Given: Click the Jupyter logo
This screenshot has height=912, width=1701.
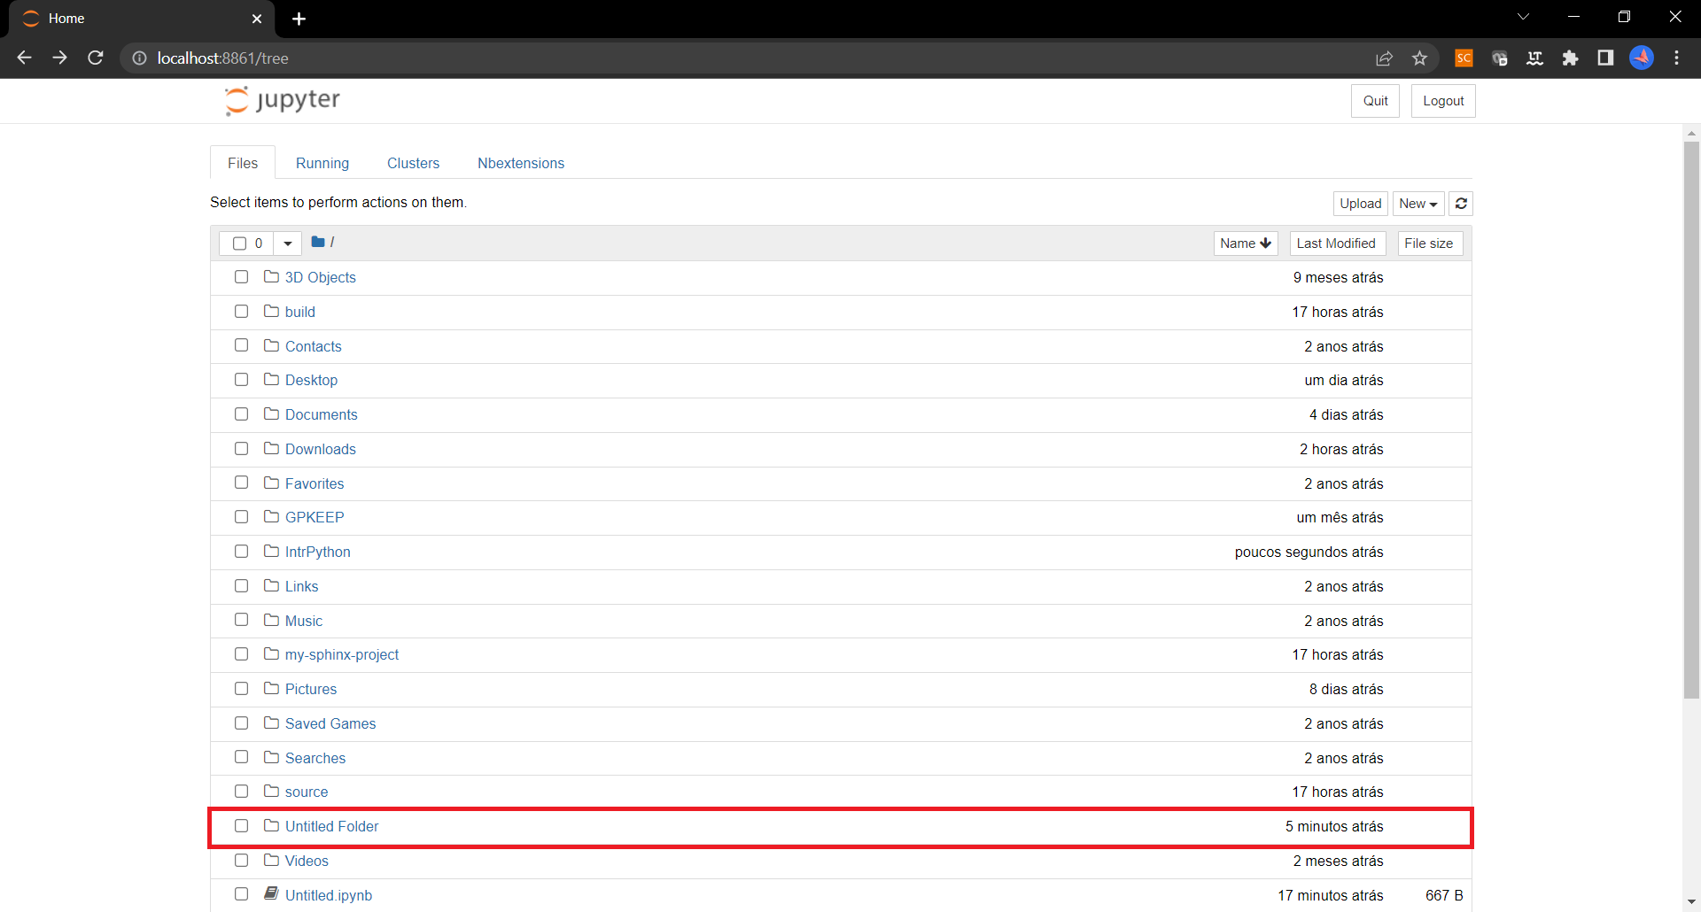Looking at the screenshot, I should [283, 100].
